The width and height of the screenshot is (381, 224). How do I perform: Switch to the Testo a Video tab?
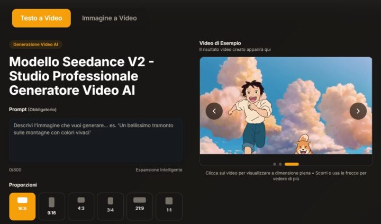click(x=41, y=18)
